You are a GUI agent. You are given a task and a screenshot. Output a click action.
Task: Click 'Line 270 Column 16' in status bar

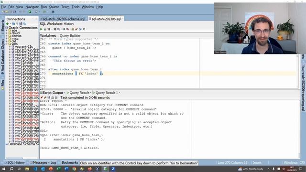coord(232,162)
